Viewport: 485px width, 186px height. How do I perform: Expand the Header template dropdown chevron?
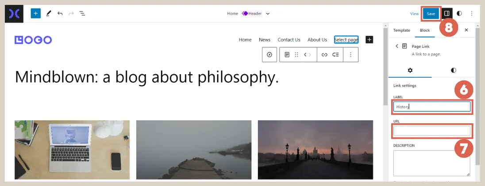pyautogui.click(x=268, y=14)
